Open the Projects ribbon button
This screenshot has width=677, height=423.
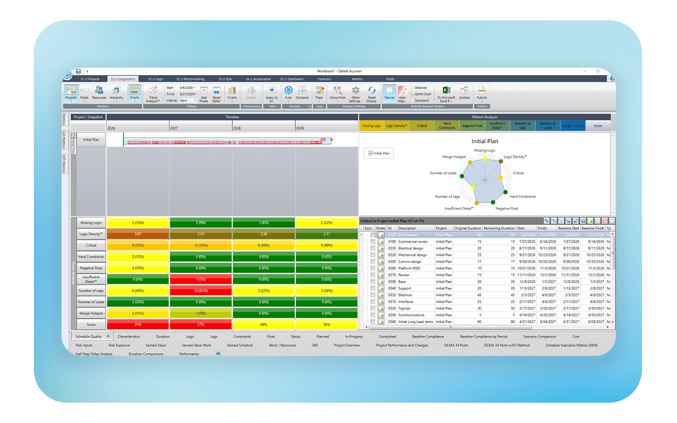click(x=71, y=93)
